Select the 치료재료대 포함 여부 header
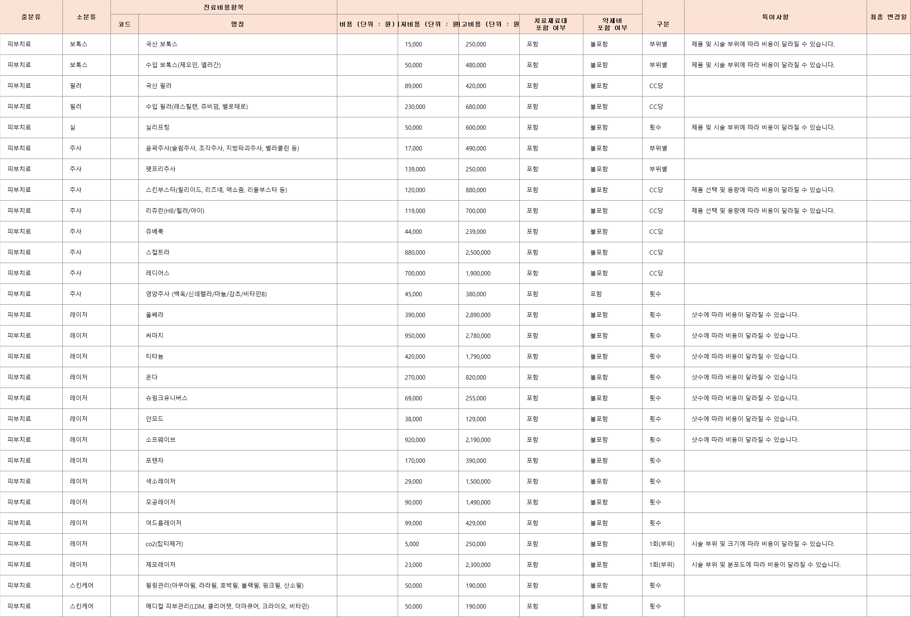The image size is (911, 617). pyautogui.click(x=551, y=24)
